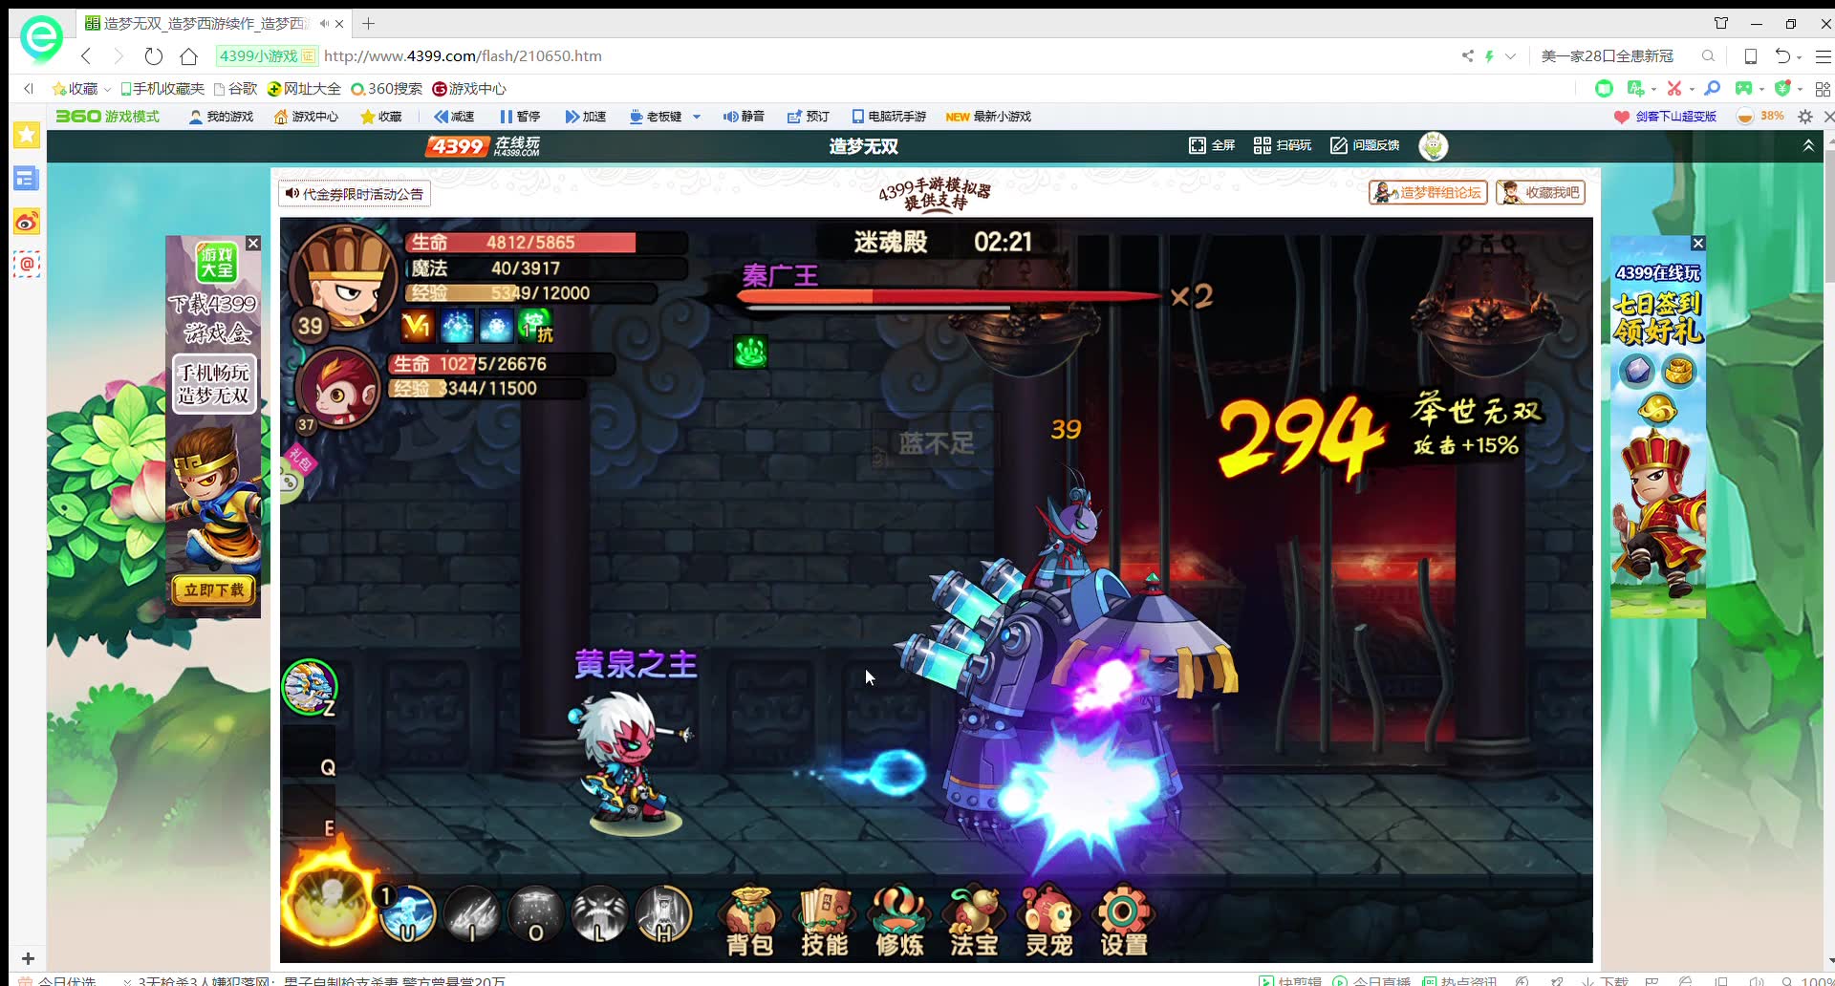This screenshot has height=986, width=1835.
Task: Activate the L skill icon
Action: tap(599, 914)
